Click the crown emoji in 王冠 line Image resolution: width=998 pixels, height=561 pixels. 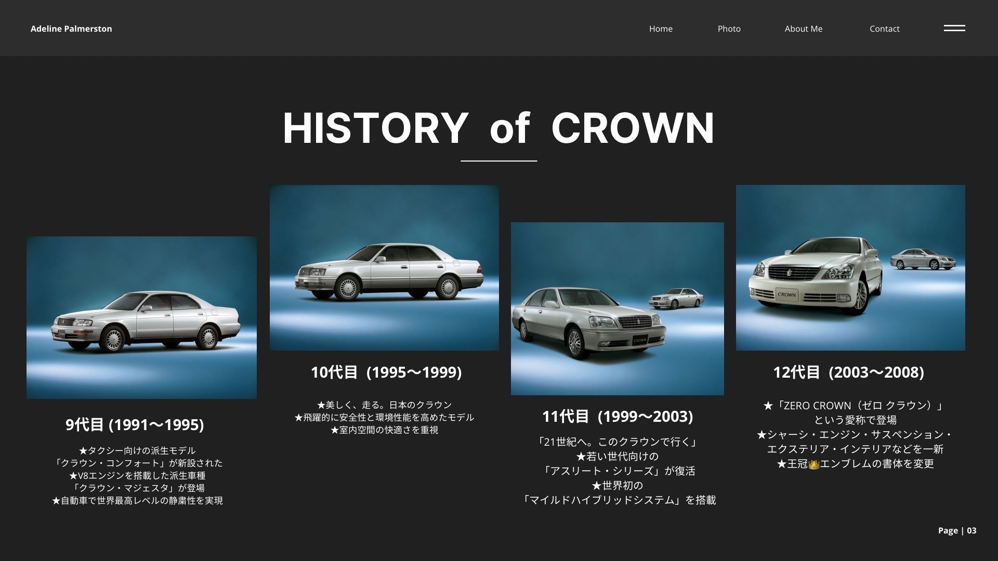pos(813,464)
